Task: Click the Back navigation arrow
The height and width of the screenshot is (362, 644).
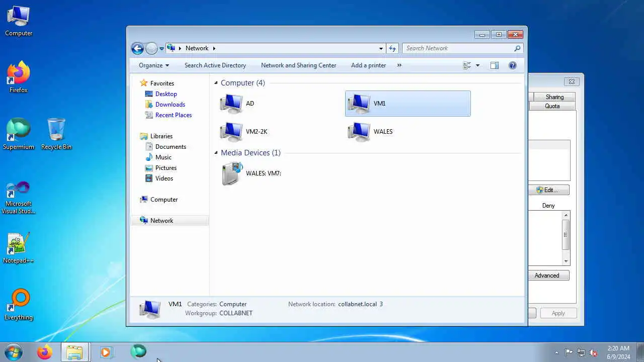Action: point(137,48)
